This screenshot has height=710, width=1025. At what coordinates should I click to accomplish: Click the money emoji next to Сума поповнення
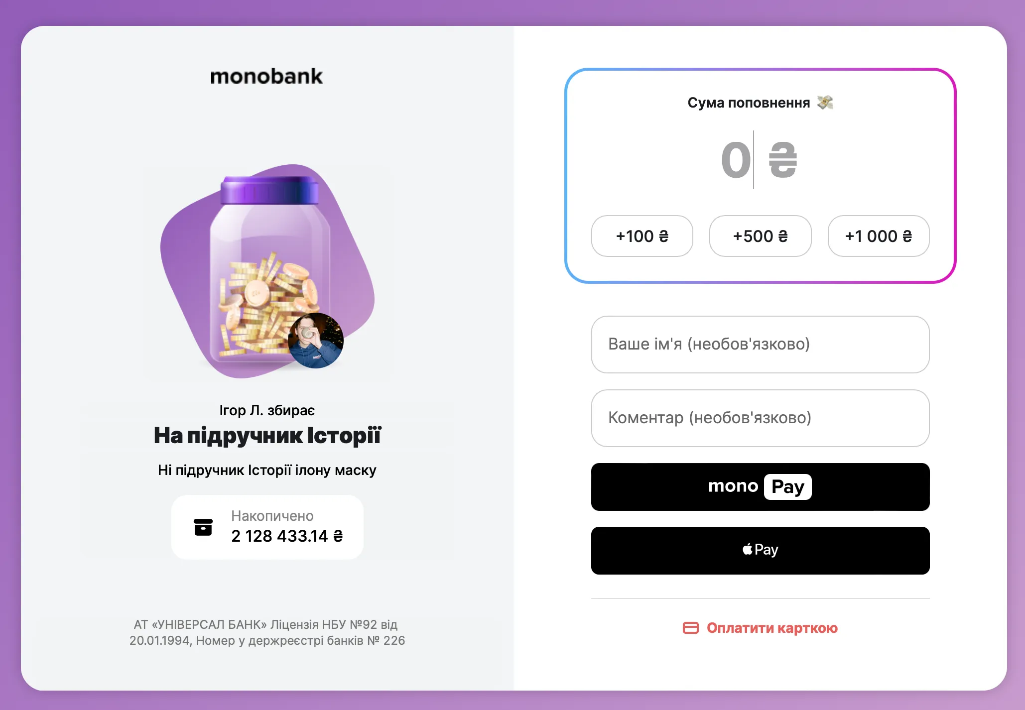click(x=825, y=103)
